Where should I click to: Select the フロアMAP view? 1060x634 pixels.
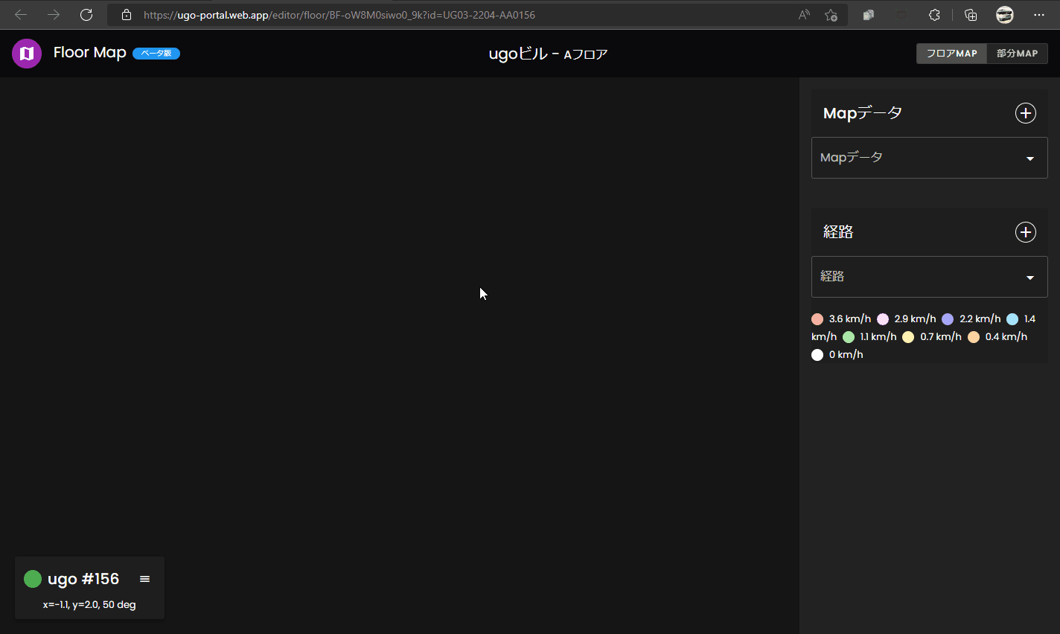[951, 53]
